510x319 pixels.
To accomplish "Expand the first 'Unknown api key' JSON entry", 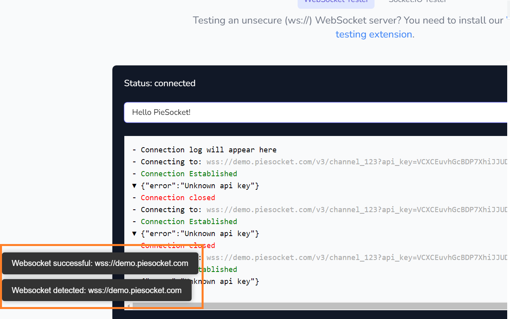I will (x=134, y=186).
